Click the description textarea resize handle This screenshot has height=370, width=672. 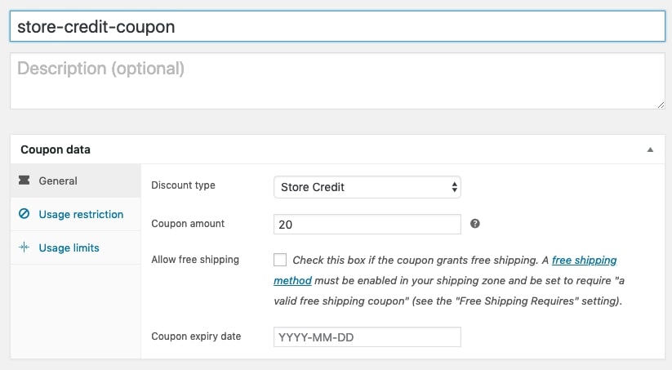tap(661, 105)
